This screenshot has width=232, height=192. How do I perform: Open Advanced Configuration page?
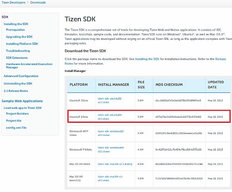click(x=21, y=76)
